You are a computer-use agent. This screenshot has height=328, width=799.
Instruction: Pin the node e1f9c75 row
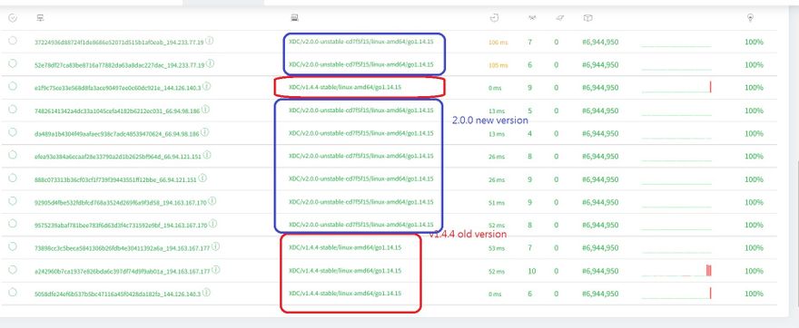tap(13, 86)
